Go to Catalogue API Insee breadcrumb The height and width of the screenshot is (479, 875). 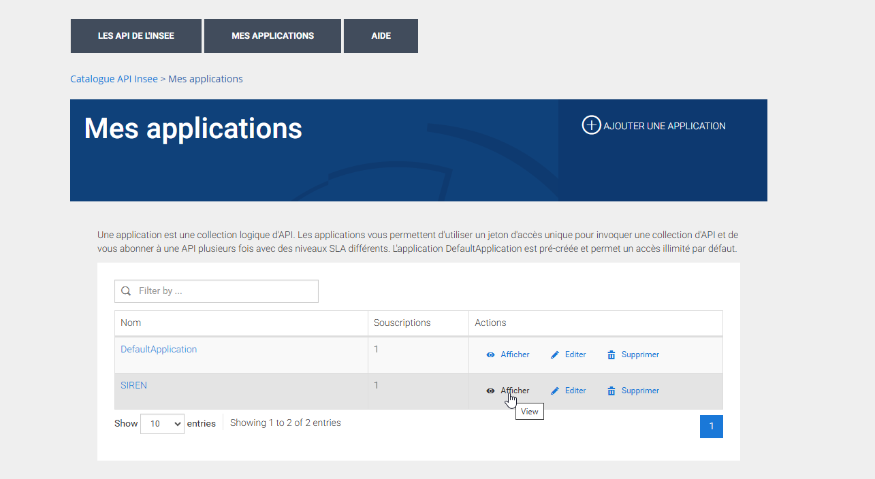pyautogui.click(x=114, y=79)
